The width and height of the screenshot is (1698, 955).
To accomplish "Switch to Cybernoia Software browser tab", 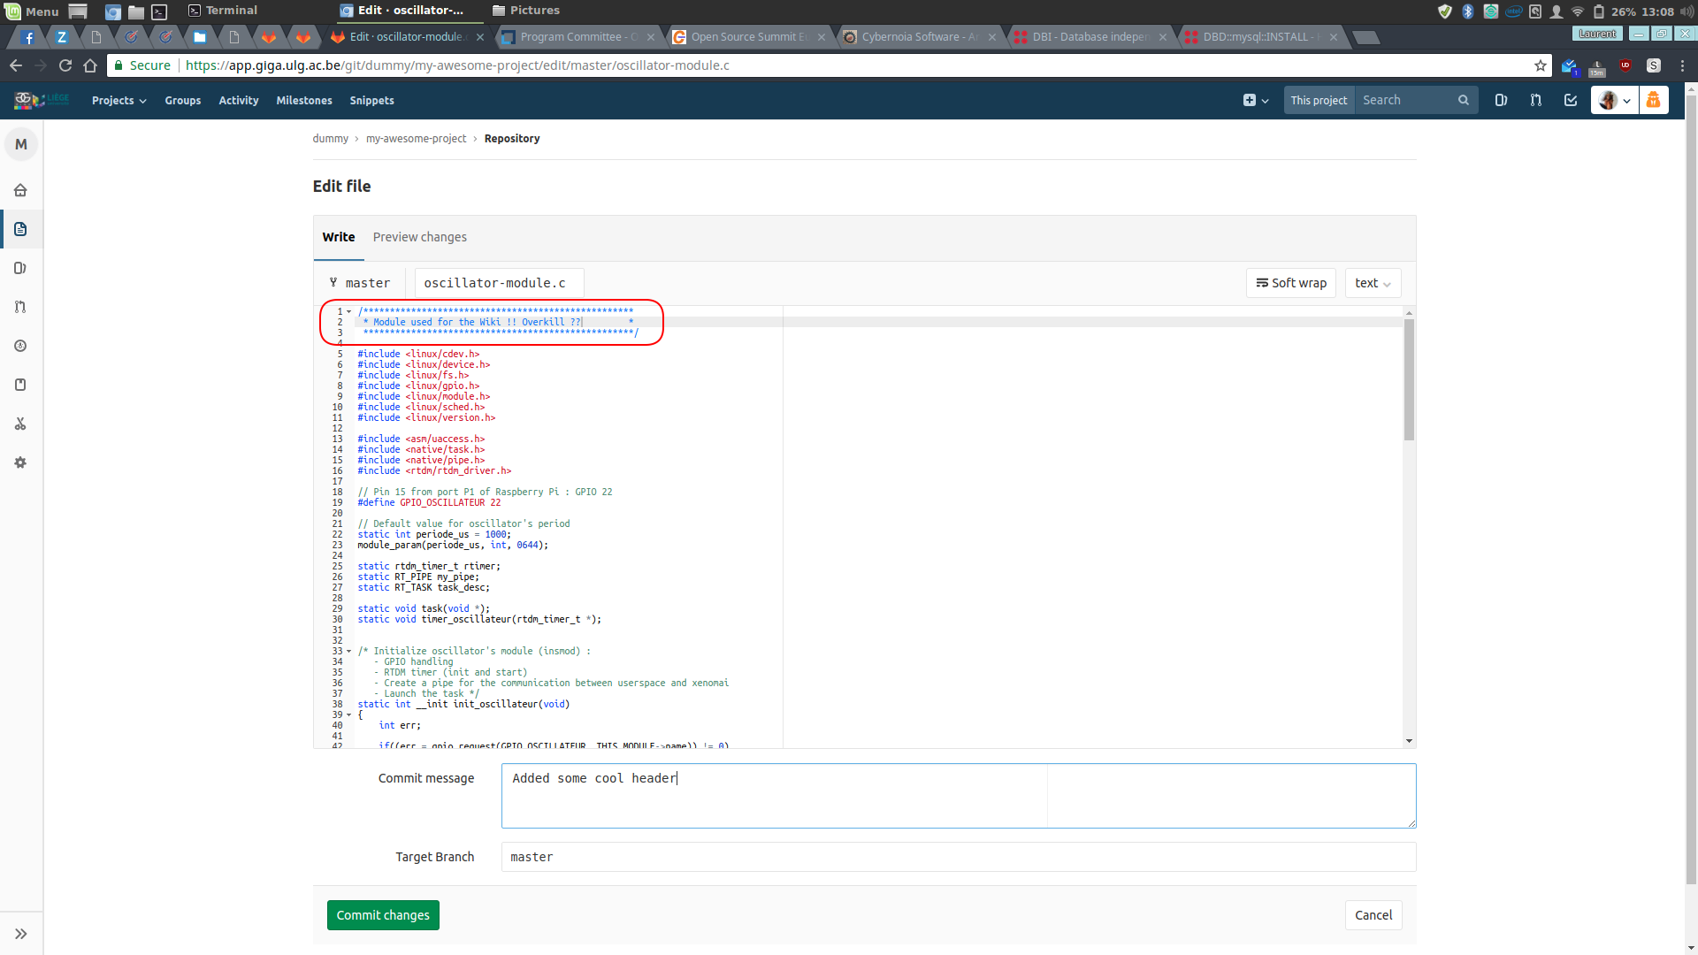I will click(x=920, y=36).
